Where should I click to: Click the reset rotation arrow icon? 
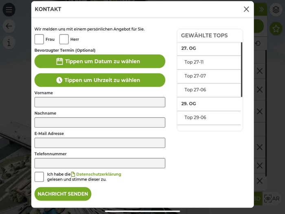258,43
